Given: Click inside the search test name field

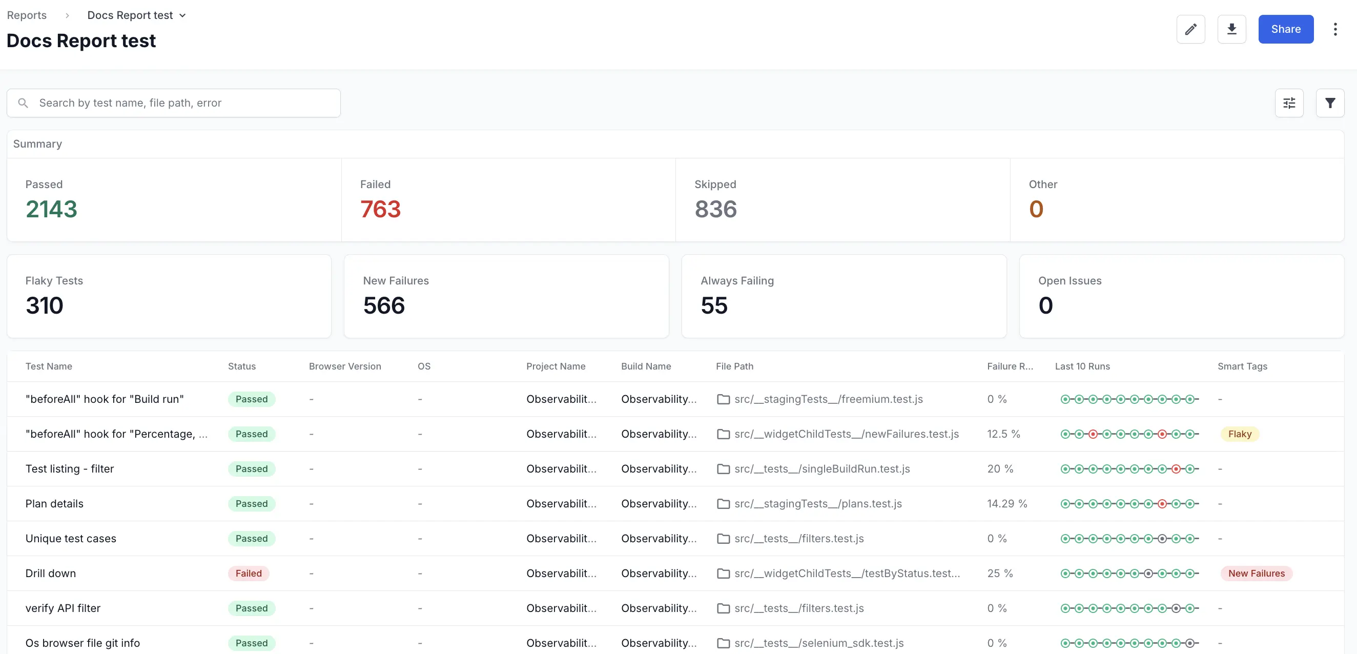Looking at the screenshot, I should [x=158, y=103].
